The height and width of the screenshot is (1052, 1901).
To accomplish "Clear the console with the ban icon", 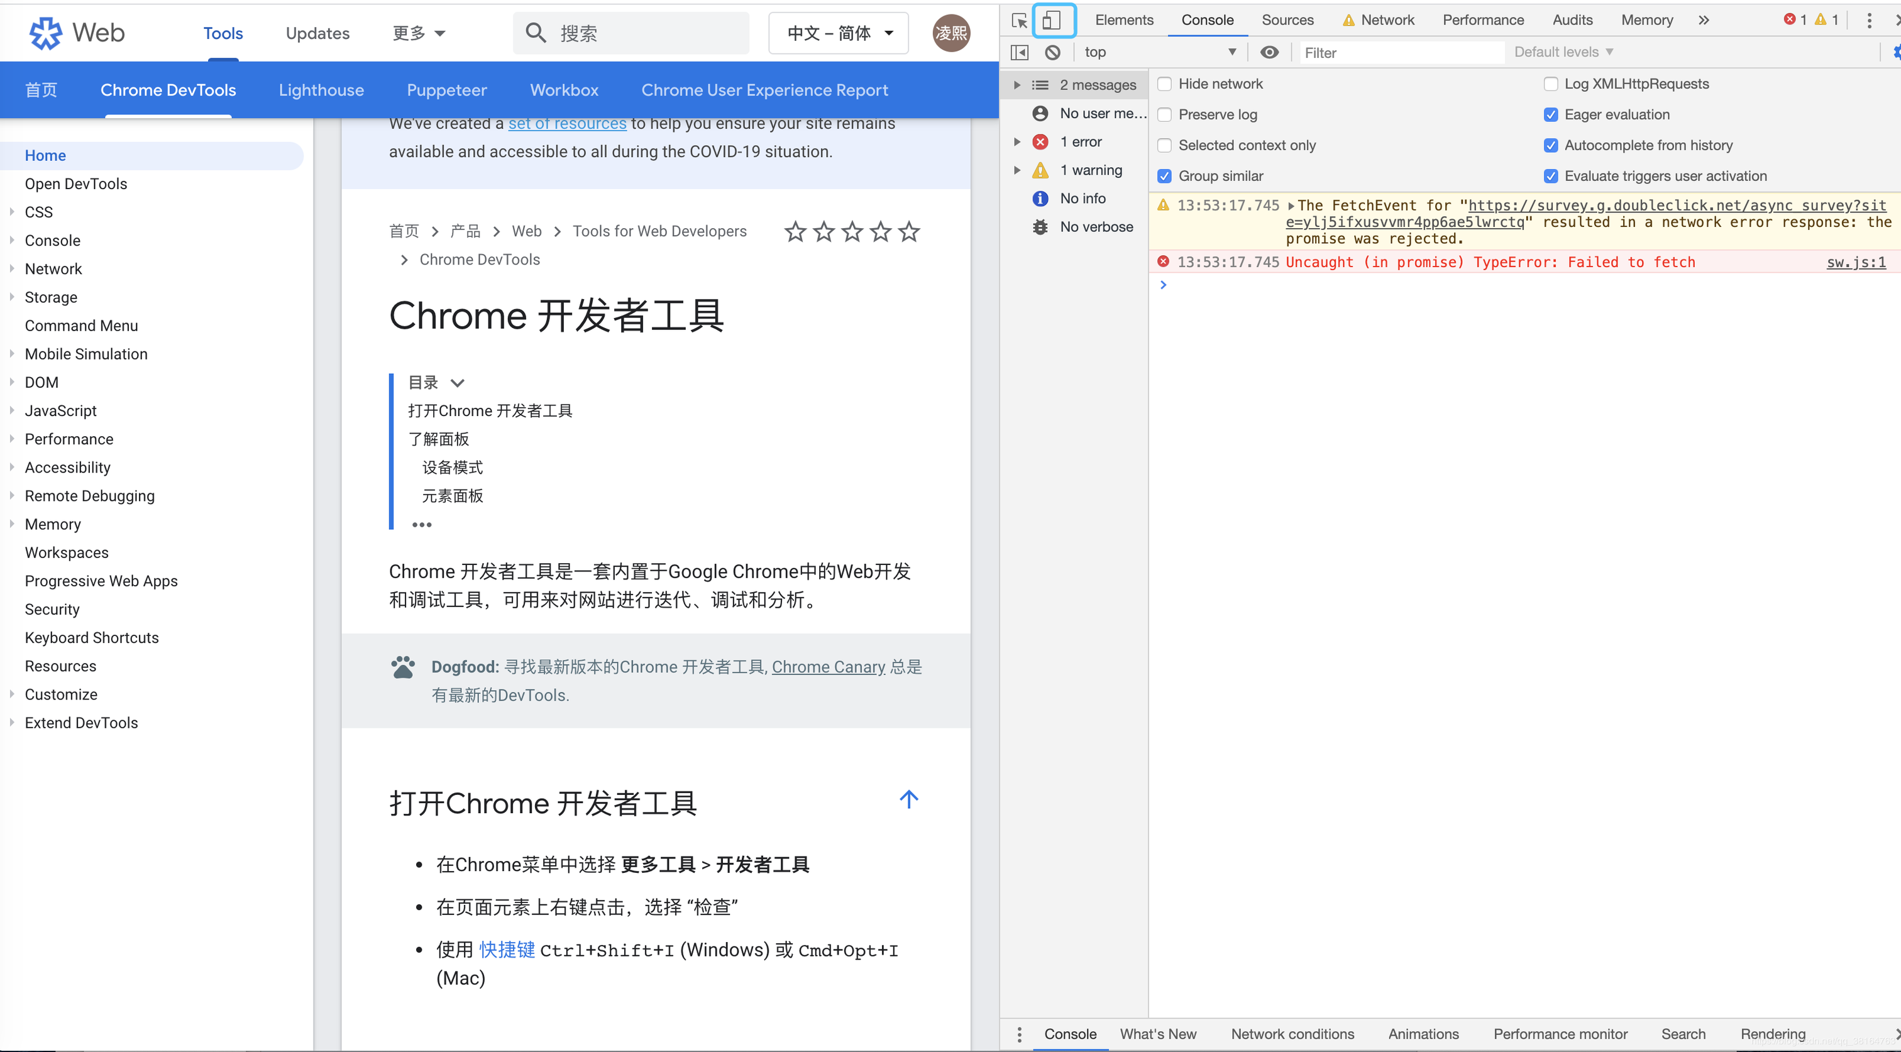I will (1052, 52).
